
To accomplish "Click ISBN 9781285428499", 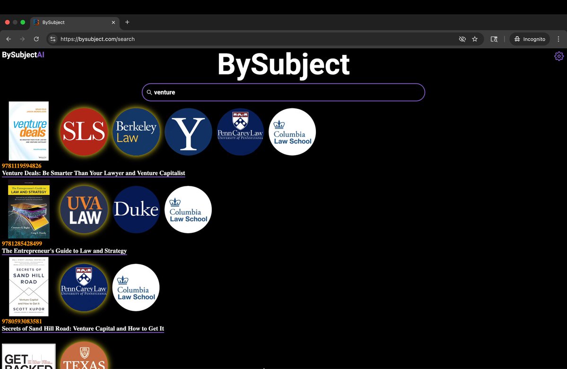I will tap(22, 244).
